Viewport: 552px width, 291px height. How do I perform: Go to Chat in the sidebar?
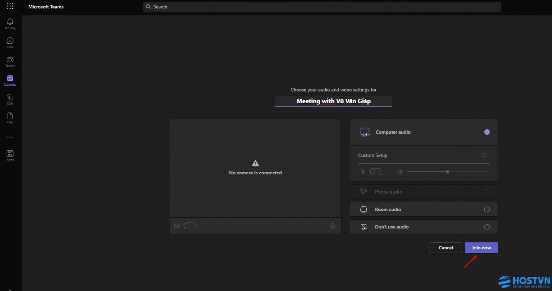pyautogui.click(x=10, y=43)
